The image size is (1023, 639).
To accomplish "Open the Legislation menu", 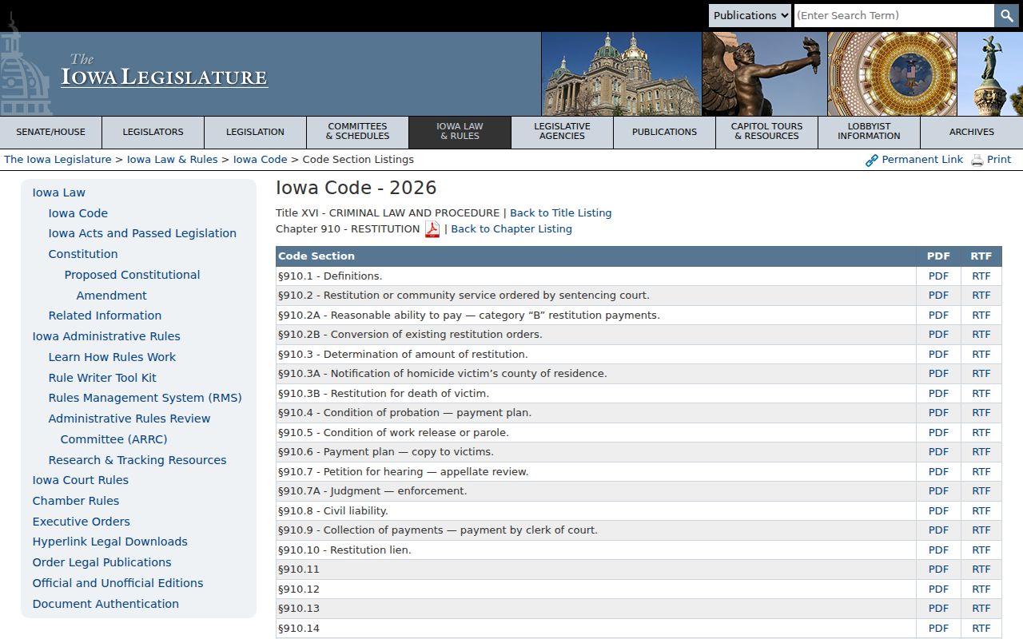I will tap(256, 133).
